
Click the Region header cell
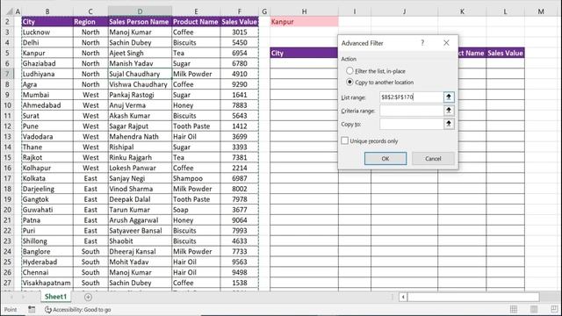90,21
